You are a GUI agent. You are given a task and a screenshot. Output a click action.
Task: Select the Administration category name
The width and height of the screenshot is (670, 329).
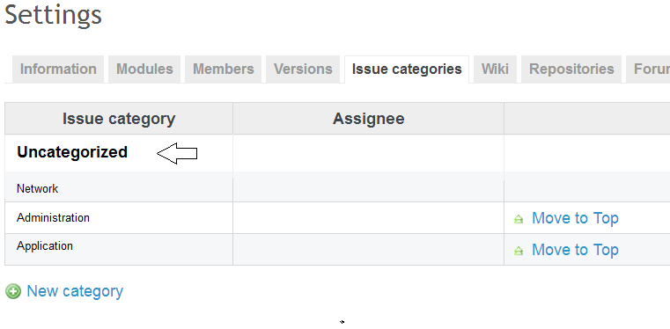(x=53, y=217)
